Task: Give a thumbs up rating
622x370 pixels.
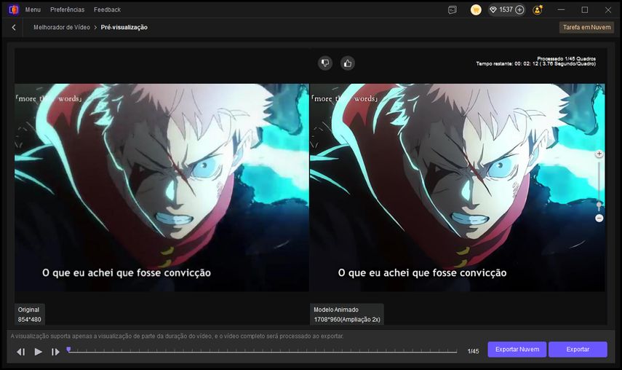Action: click(x=348, y=63)
